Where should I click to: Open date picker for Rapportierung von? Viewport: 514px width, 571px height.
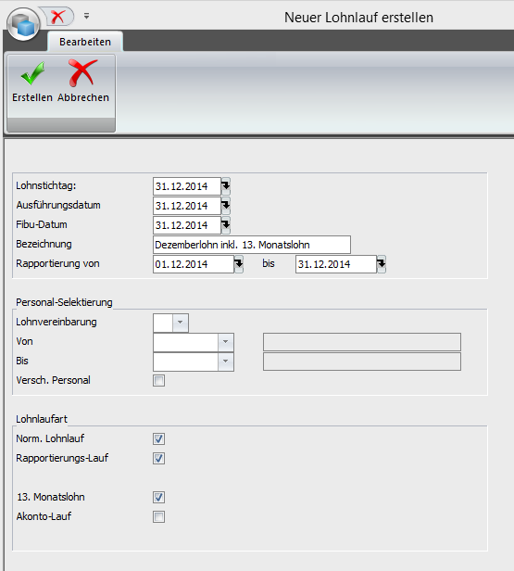point(239,264)
